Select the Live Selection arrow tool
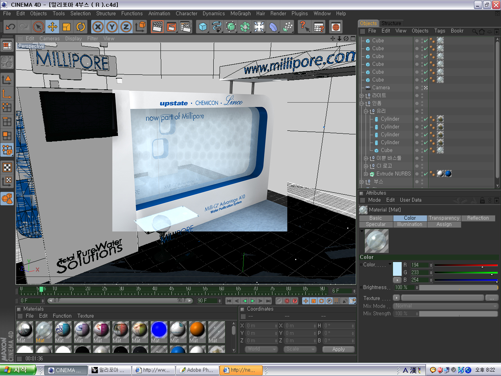The width and height of the screenshot is (501, 376). [x=38, y=27]
